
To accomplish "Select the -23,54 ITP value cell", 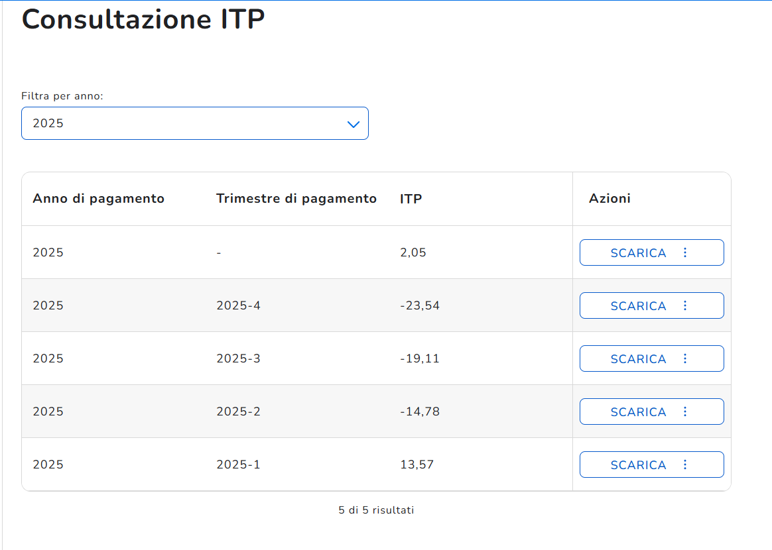I will [419, 305].
